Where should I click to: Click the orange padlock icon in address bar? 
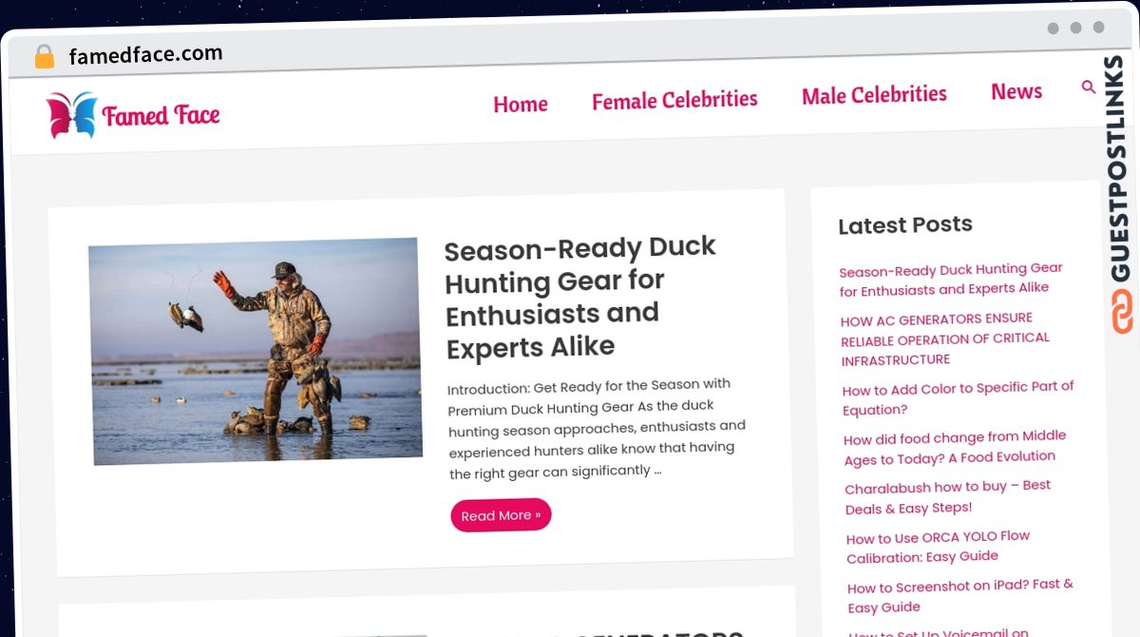click(45, 57)
